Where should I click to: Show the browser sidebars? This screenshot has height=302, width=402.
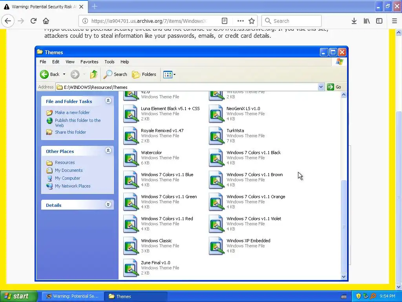point(379,21)
